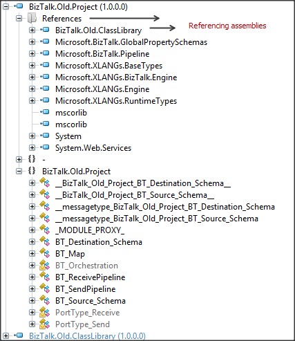The image size is (295, 341).
Task: Click the BT_Orchestration class icon
Action: click(45, 265)
